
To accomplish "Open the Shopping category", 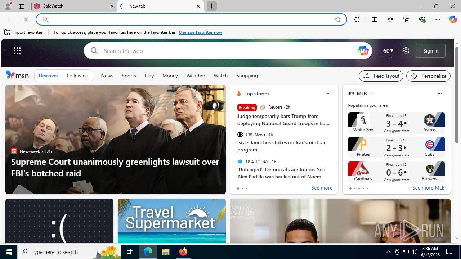I will (247, 76).
